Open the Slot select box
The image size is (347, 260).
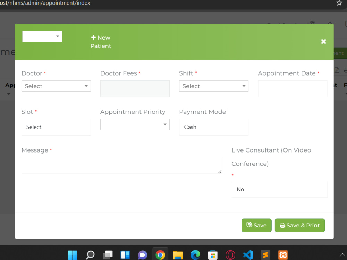[56, 127]
